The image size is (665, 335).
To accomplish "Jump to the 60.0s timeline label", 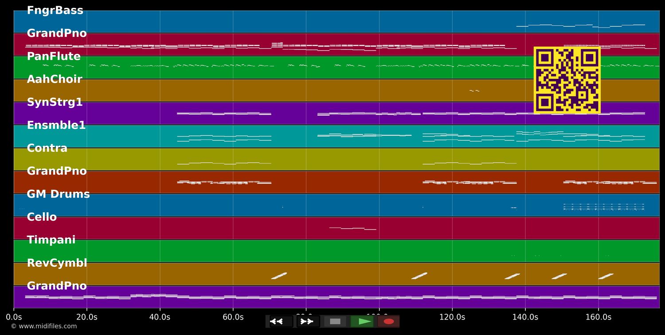I will point(234,317).
